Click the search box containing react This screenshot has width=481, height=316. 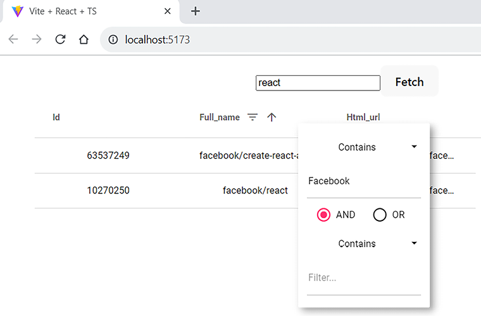click(x=318, y=83)
